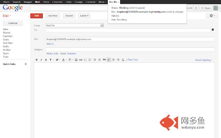This screenshot has height=138, width=221.
Task: Click the Google logo
Action: tap(13, 8)
